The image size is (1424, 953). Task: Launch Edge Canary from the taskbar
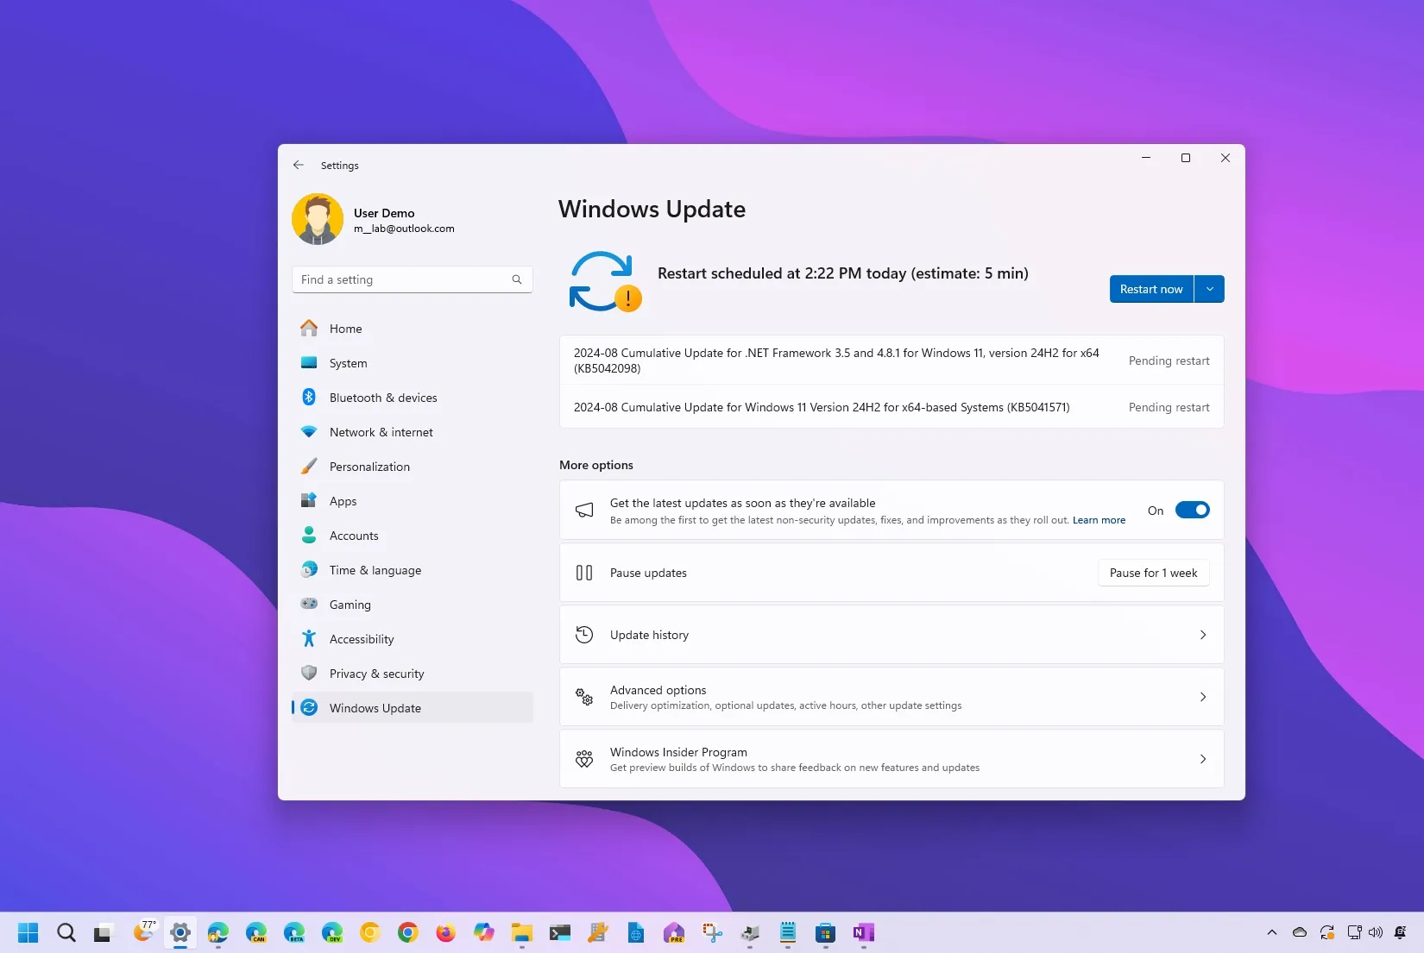click(x=256, y=932)
